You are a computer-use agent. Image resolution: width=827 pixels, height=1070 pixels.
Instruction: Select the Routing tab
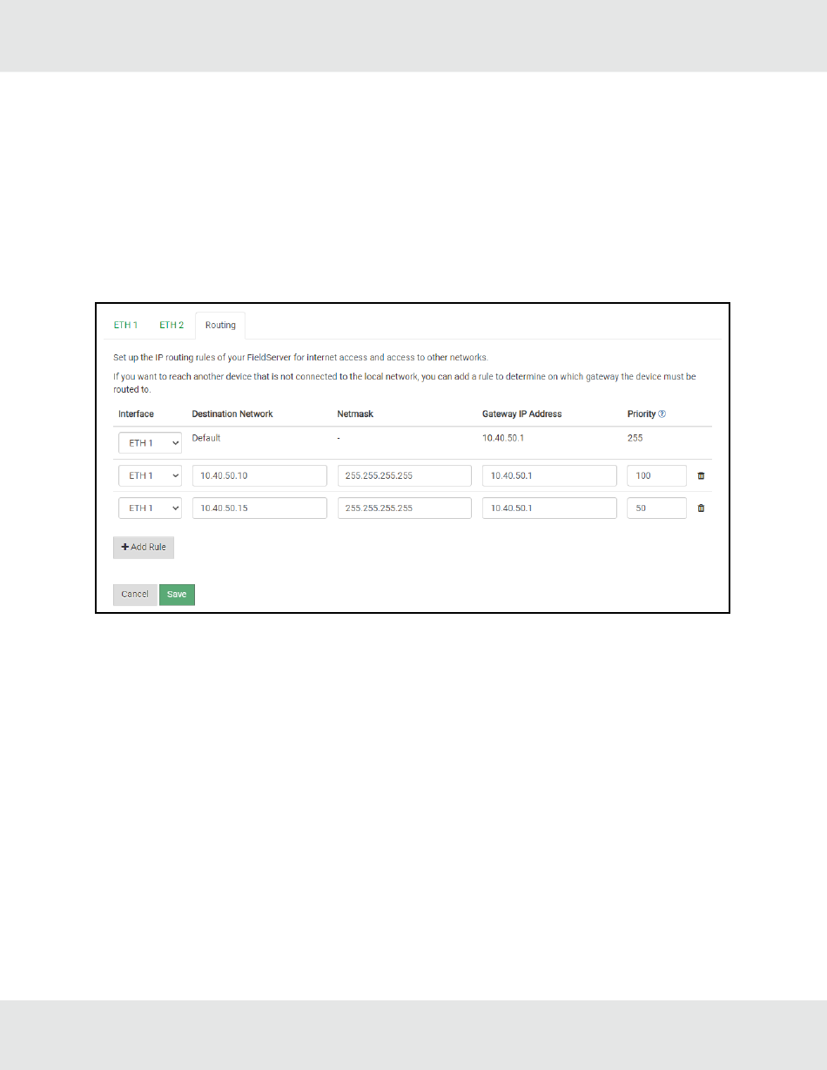pyautogui.click(x=220, y=326)
